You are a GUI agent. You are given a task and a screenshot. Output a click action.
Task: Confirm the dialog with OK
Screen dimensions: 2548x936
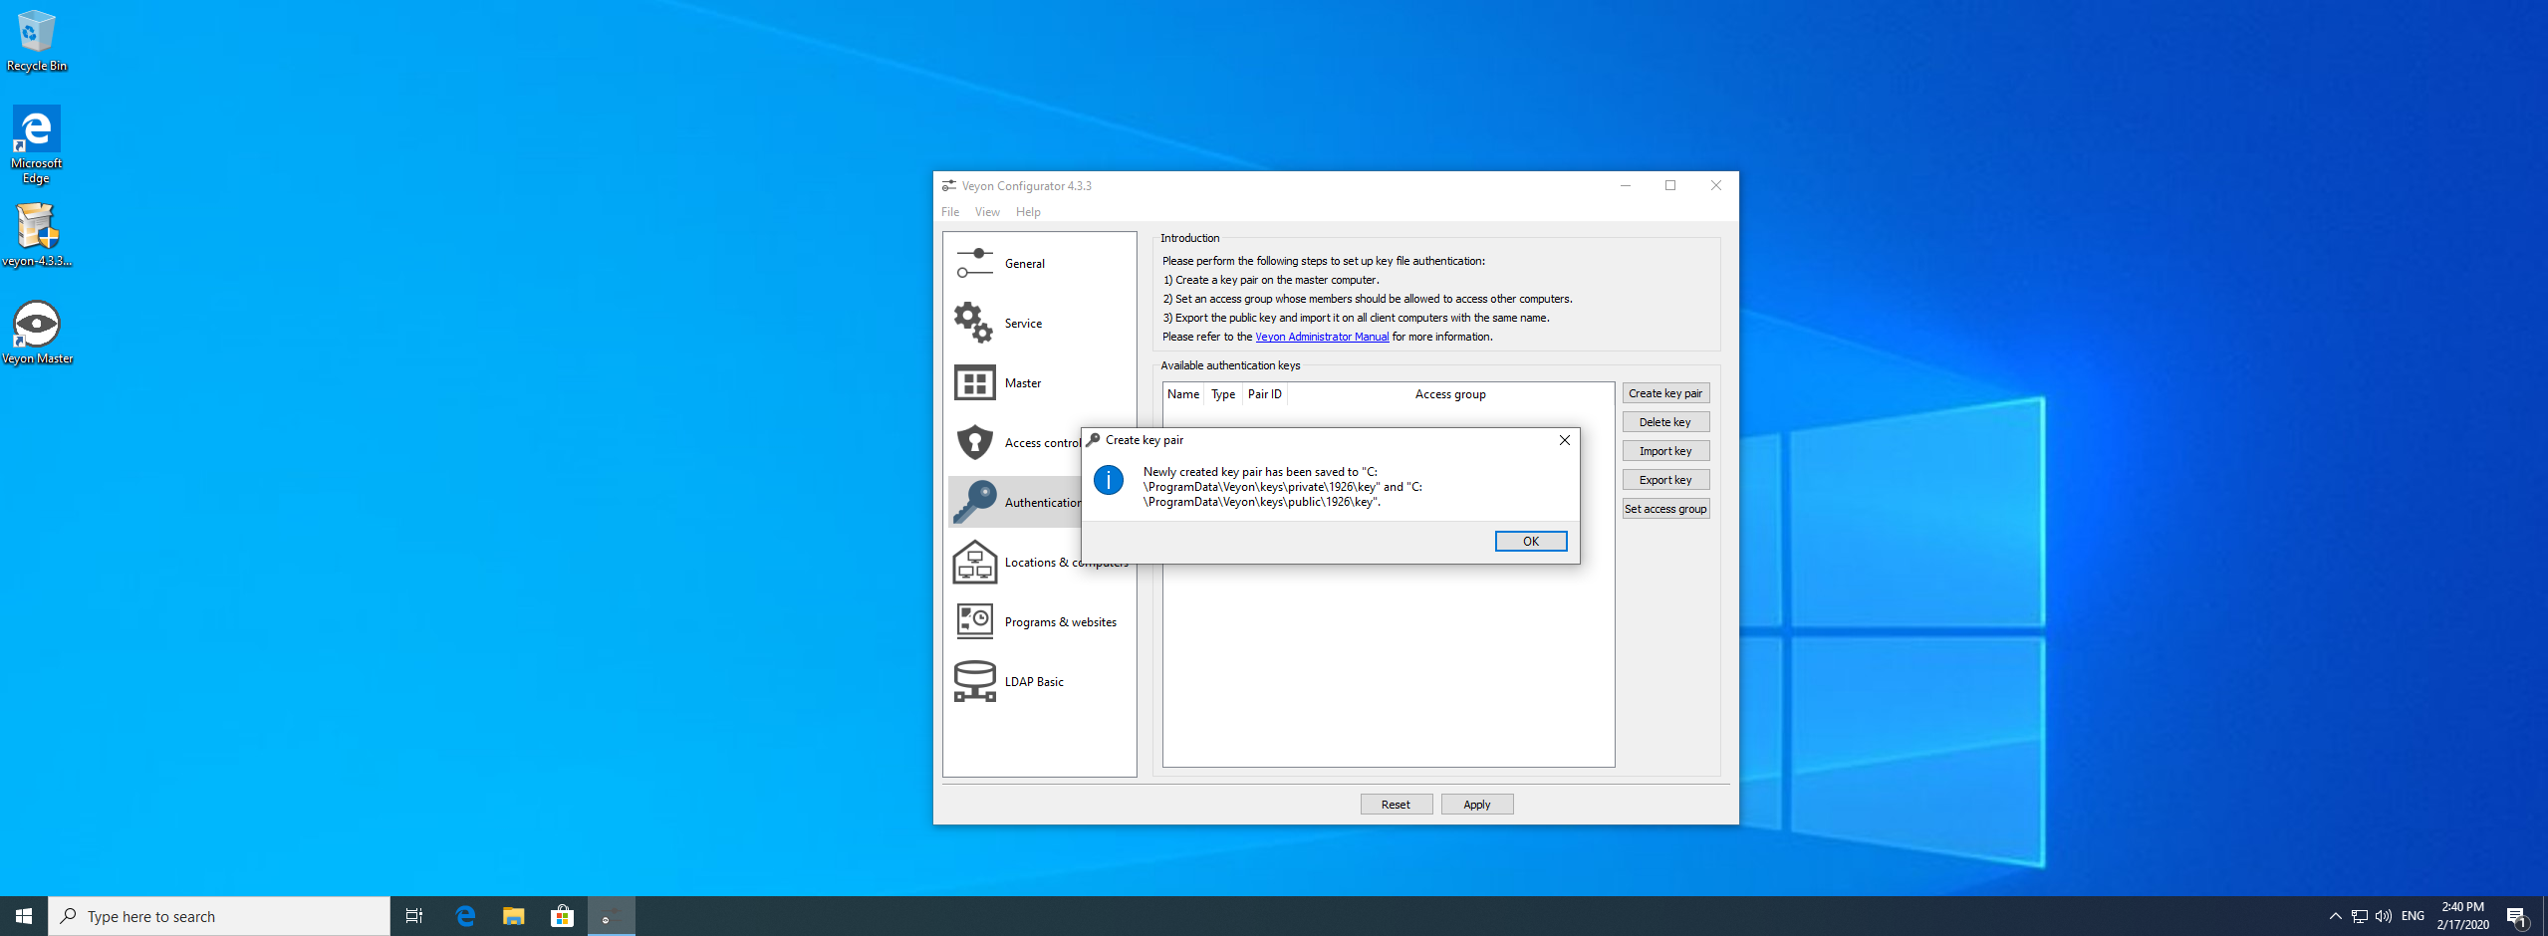pyautogui.click(x=1531, y=542)
